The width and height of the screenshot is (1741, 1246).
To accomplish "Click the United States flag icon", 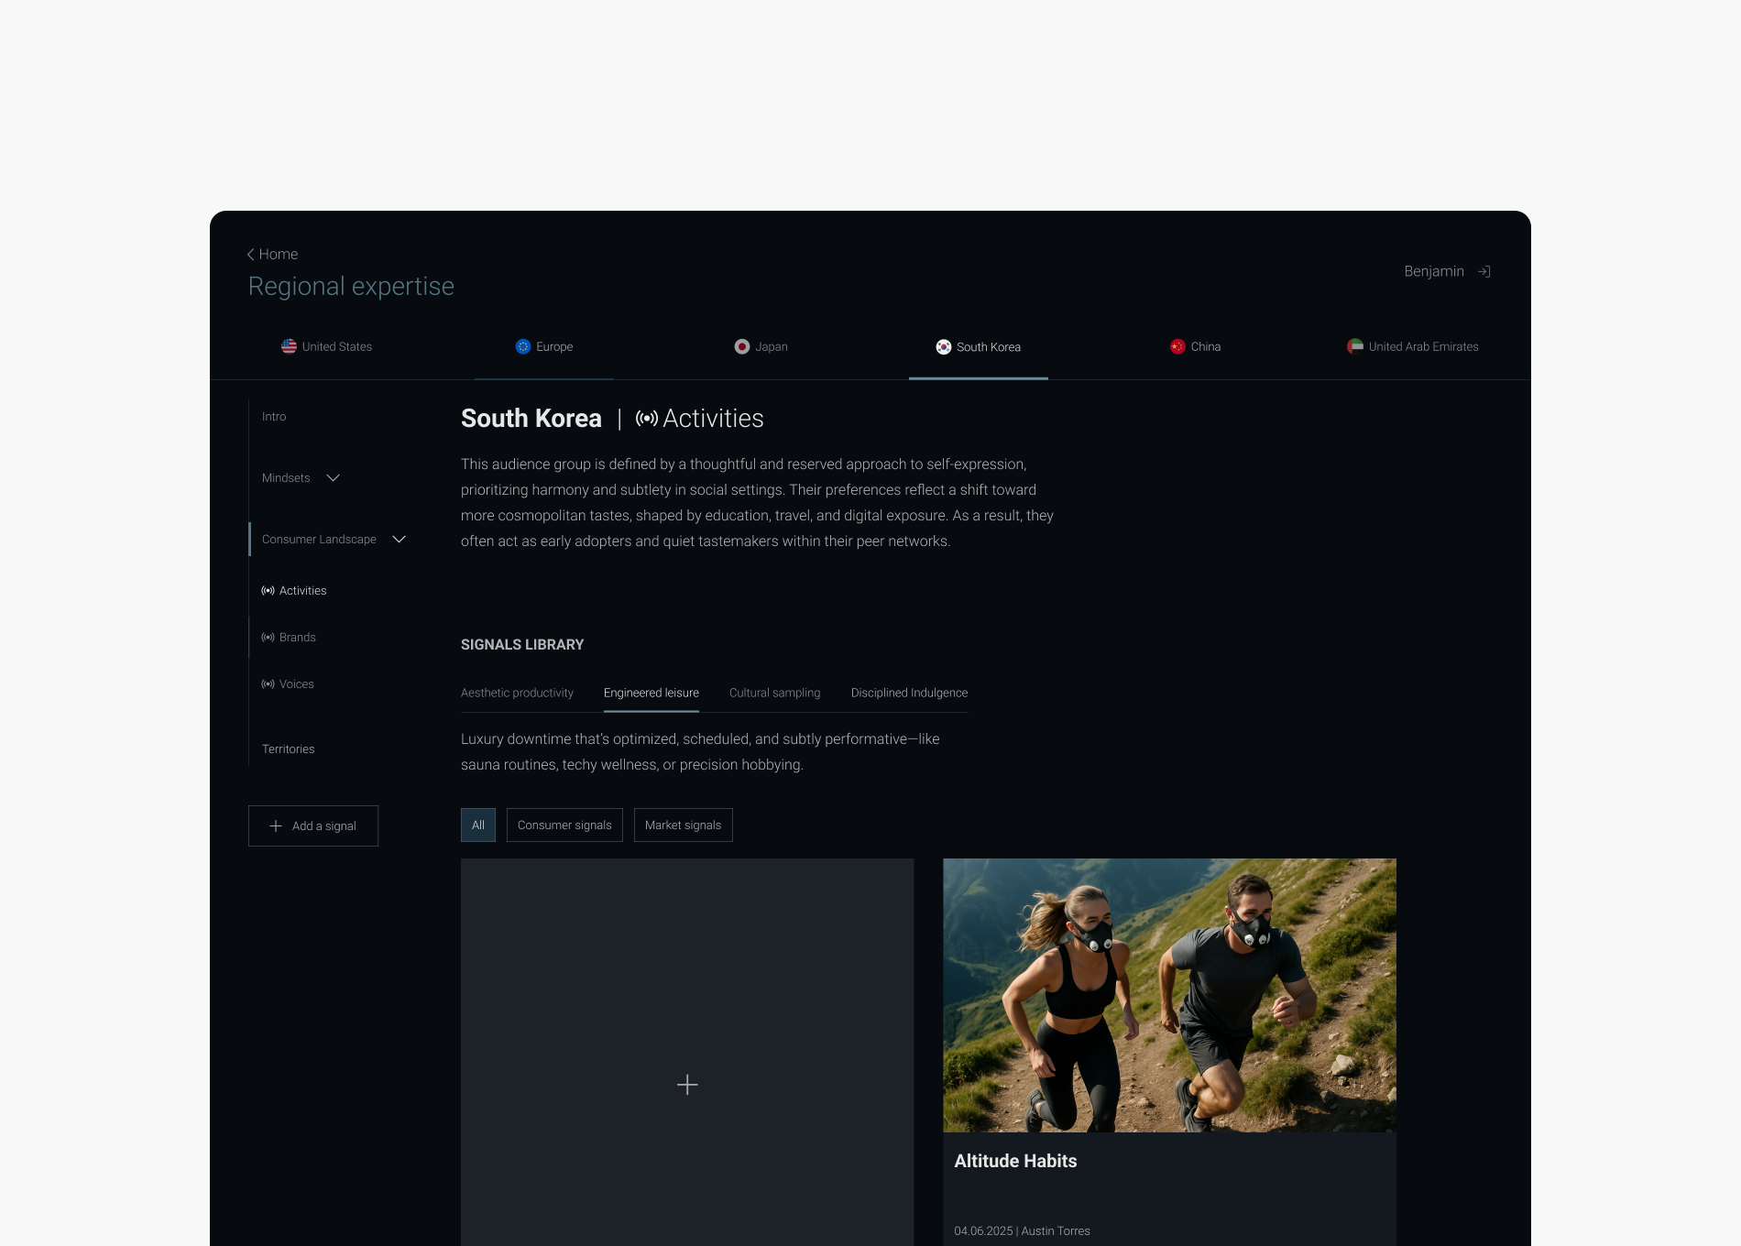I will [x=289, y=346].
